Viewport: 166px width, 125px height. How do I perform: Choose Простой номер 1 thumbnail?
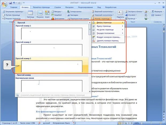pos(52,34)
